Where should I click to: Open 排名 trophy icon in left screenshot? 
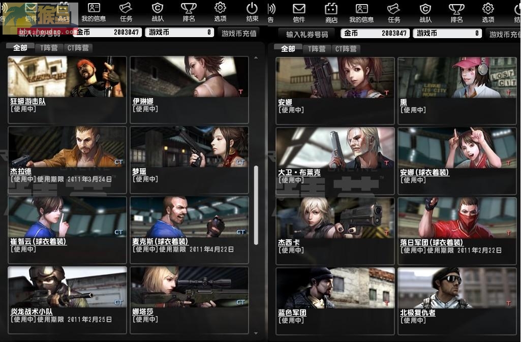point(189,12)
